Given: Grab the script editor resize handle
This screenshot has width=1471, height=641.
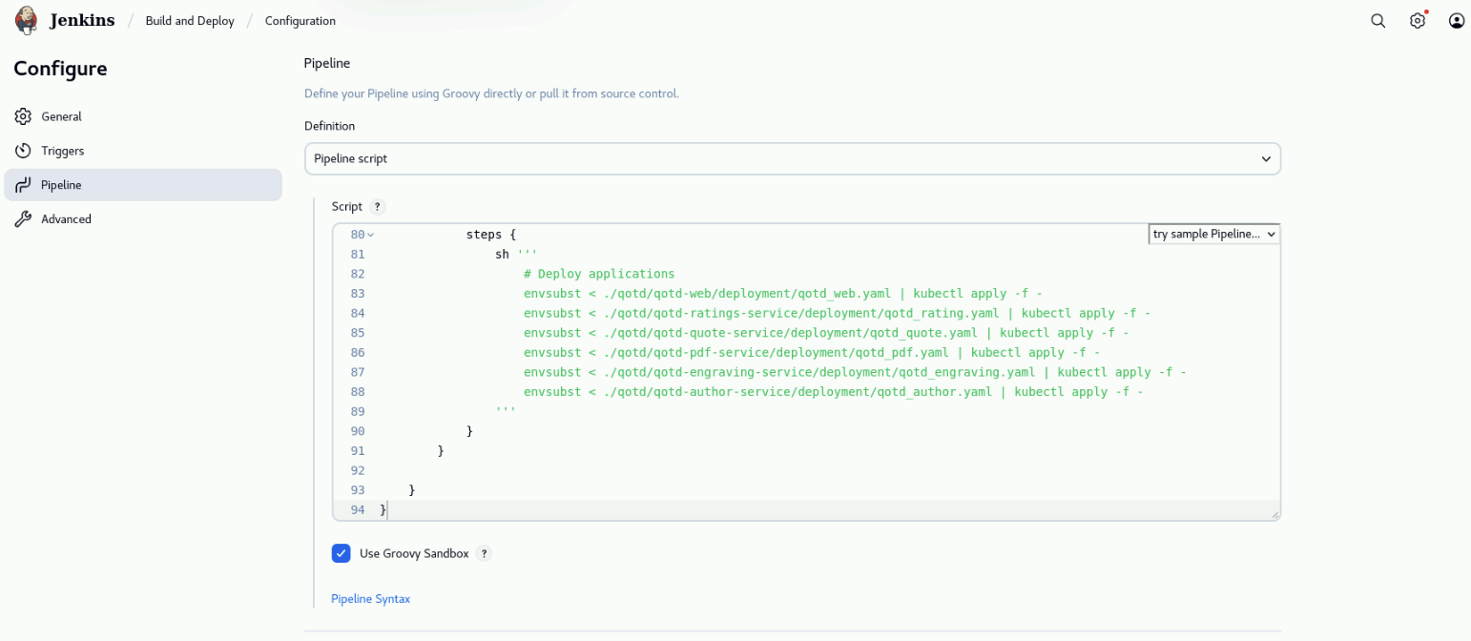Looking at the screenshot, I should coord(1274,515).
